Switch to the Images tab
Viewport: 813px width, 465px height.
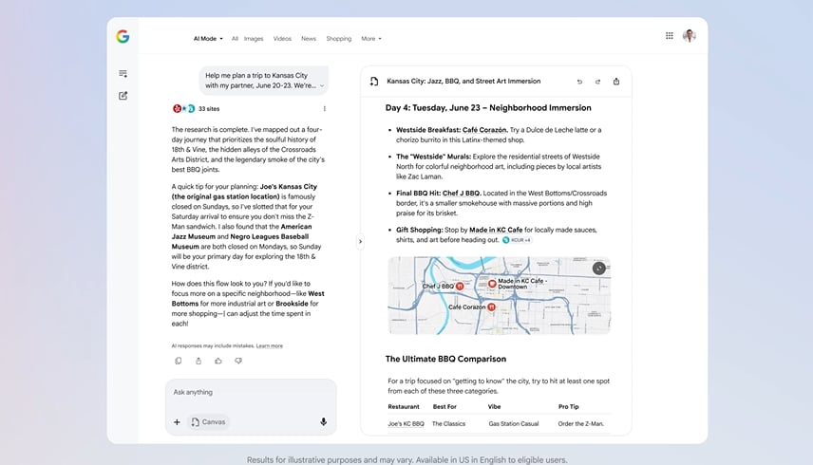pos(254,39)
